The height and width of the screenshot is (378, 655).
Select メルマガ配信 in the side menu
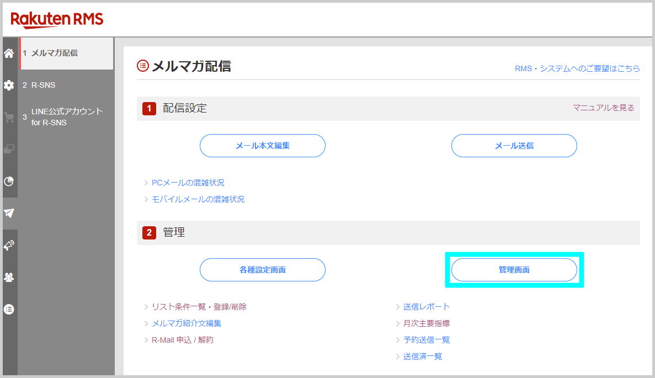tap(66, 53)
